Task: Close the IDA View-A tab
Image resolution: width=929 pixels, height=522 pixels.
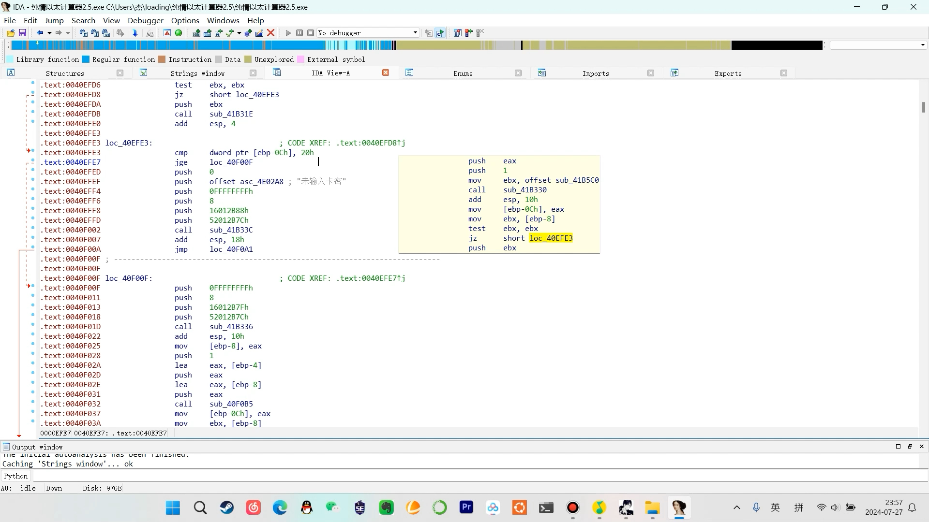Action: (x=386, y=72)
